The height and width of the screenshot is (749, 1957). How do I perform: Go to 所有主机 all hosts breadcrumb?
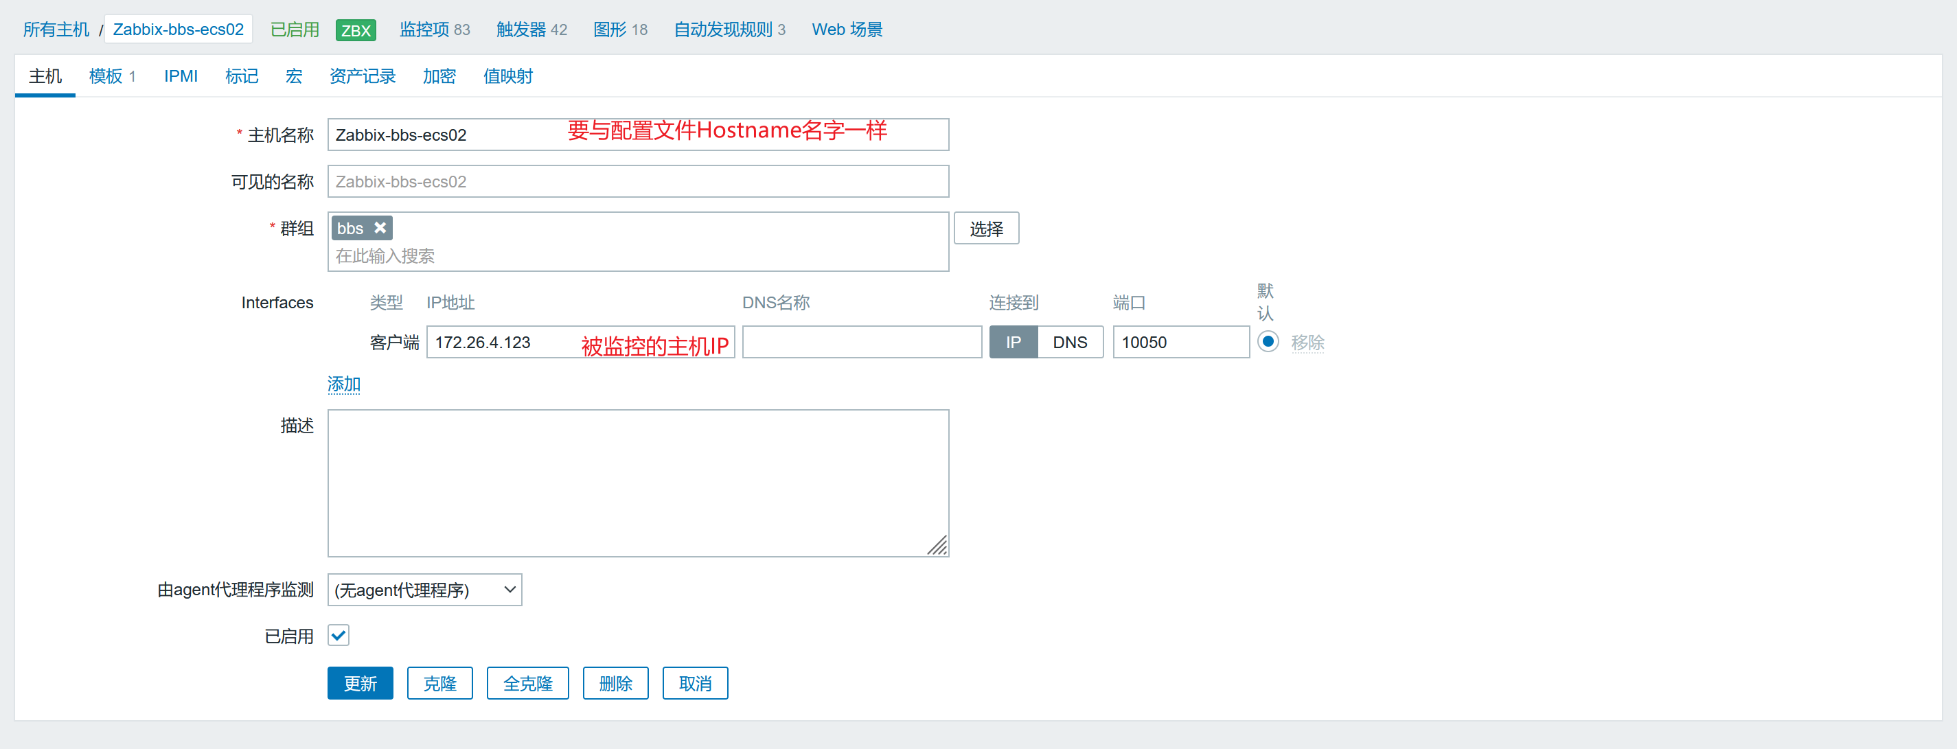pos(56,30)
